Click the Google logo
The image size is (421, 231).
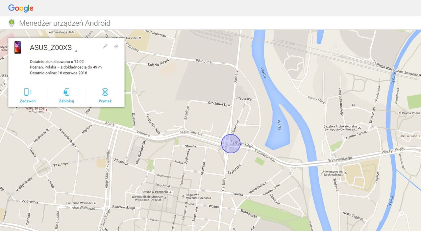[21, 8]
